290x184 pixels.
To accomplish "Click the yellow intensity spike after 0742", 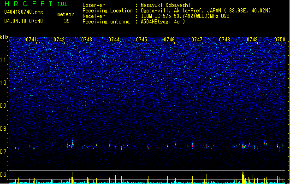I will click(x=72, y=178).
